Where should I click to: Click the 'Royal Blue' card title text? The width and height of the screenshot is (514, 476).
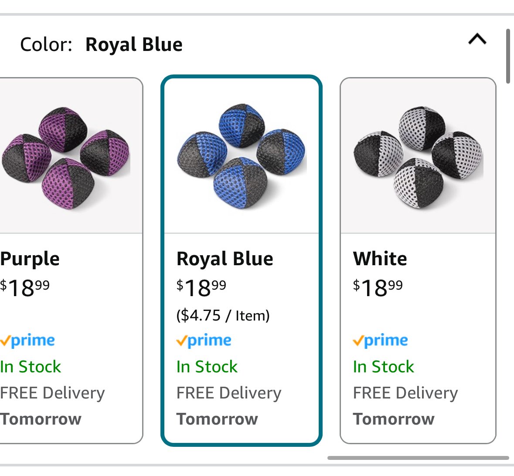click(x=225, y=259)
